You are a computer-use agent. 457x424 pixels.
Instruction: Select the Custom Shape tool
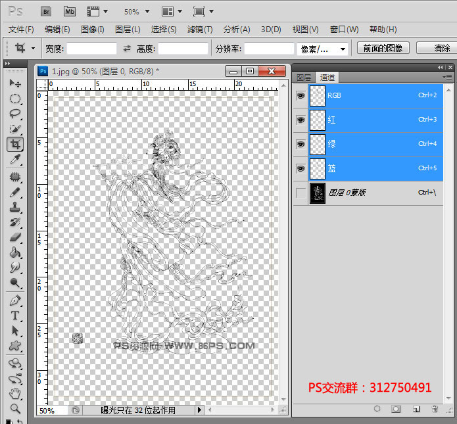(x=15, y=346)
